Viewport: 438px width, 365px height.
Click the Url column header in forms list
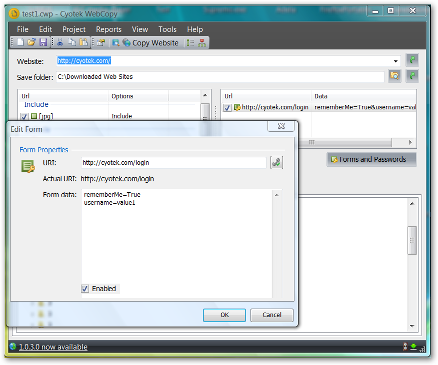266,96
